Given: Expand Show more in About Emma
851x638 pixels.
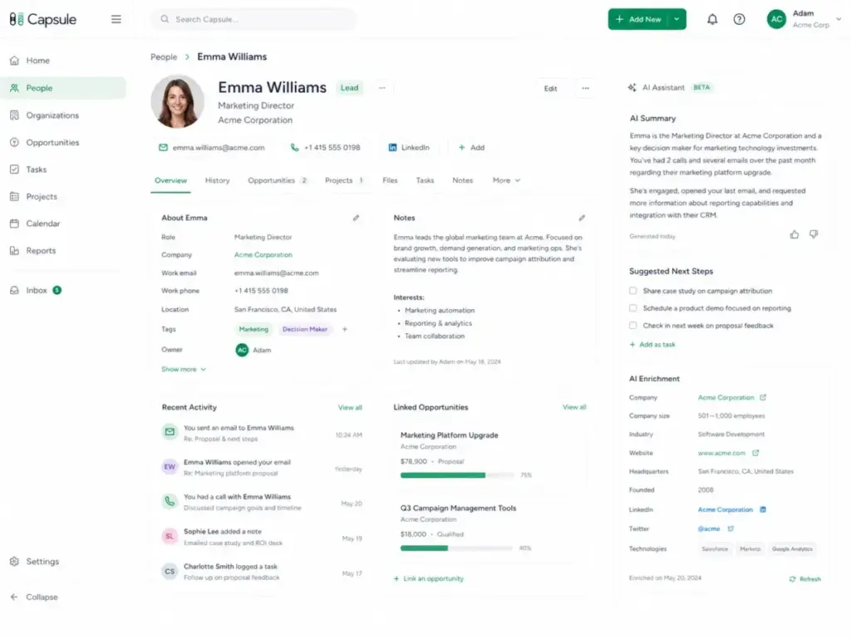Looking at the screenshot, I should click(184, 370).
